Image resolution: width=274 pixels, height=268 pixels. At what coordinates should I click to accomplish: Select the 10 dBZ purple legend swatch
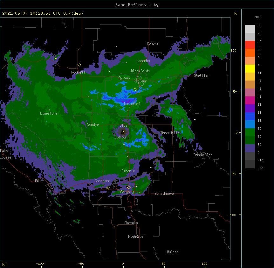coord(250,148)
